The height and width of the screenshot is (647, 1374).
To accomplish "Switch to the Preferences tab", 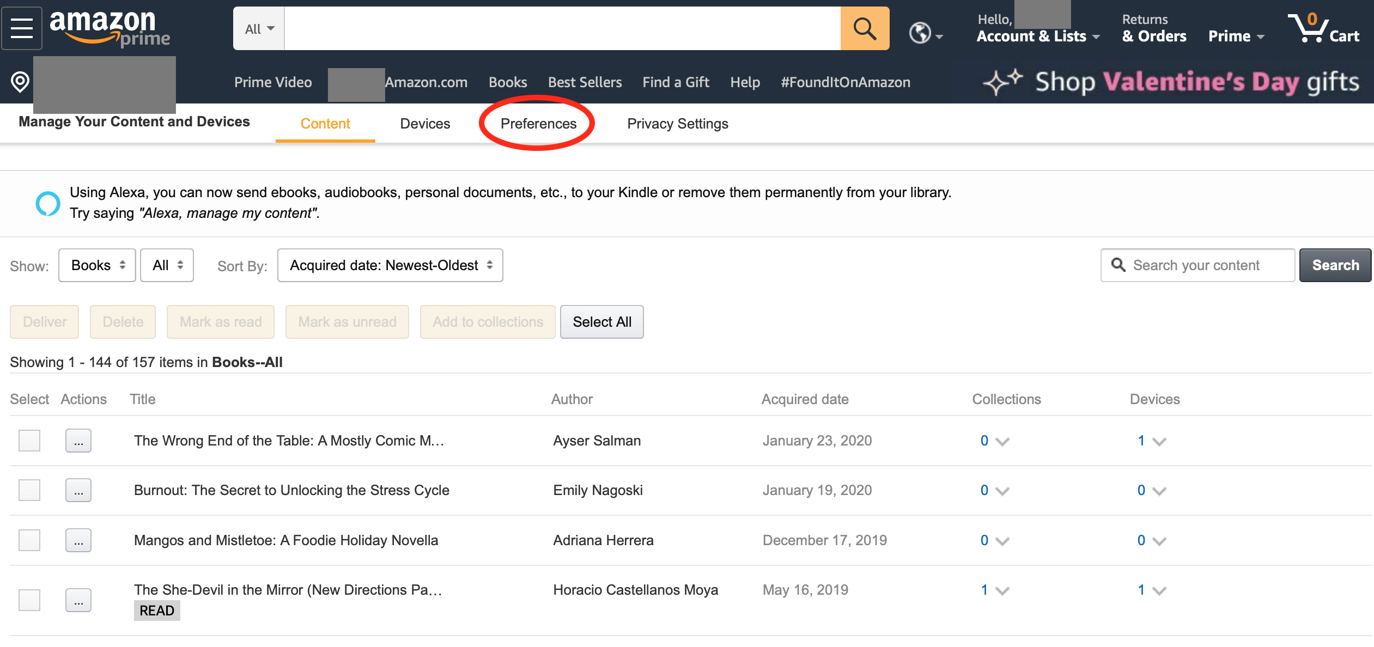I will click(538, 124).
